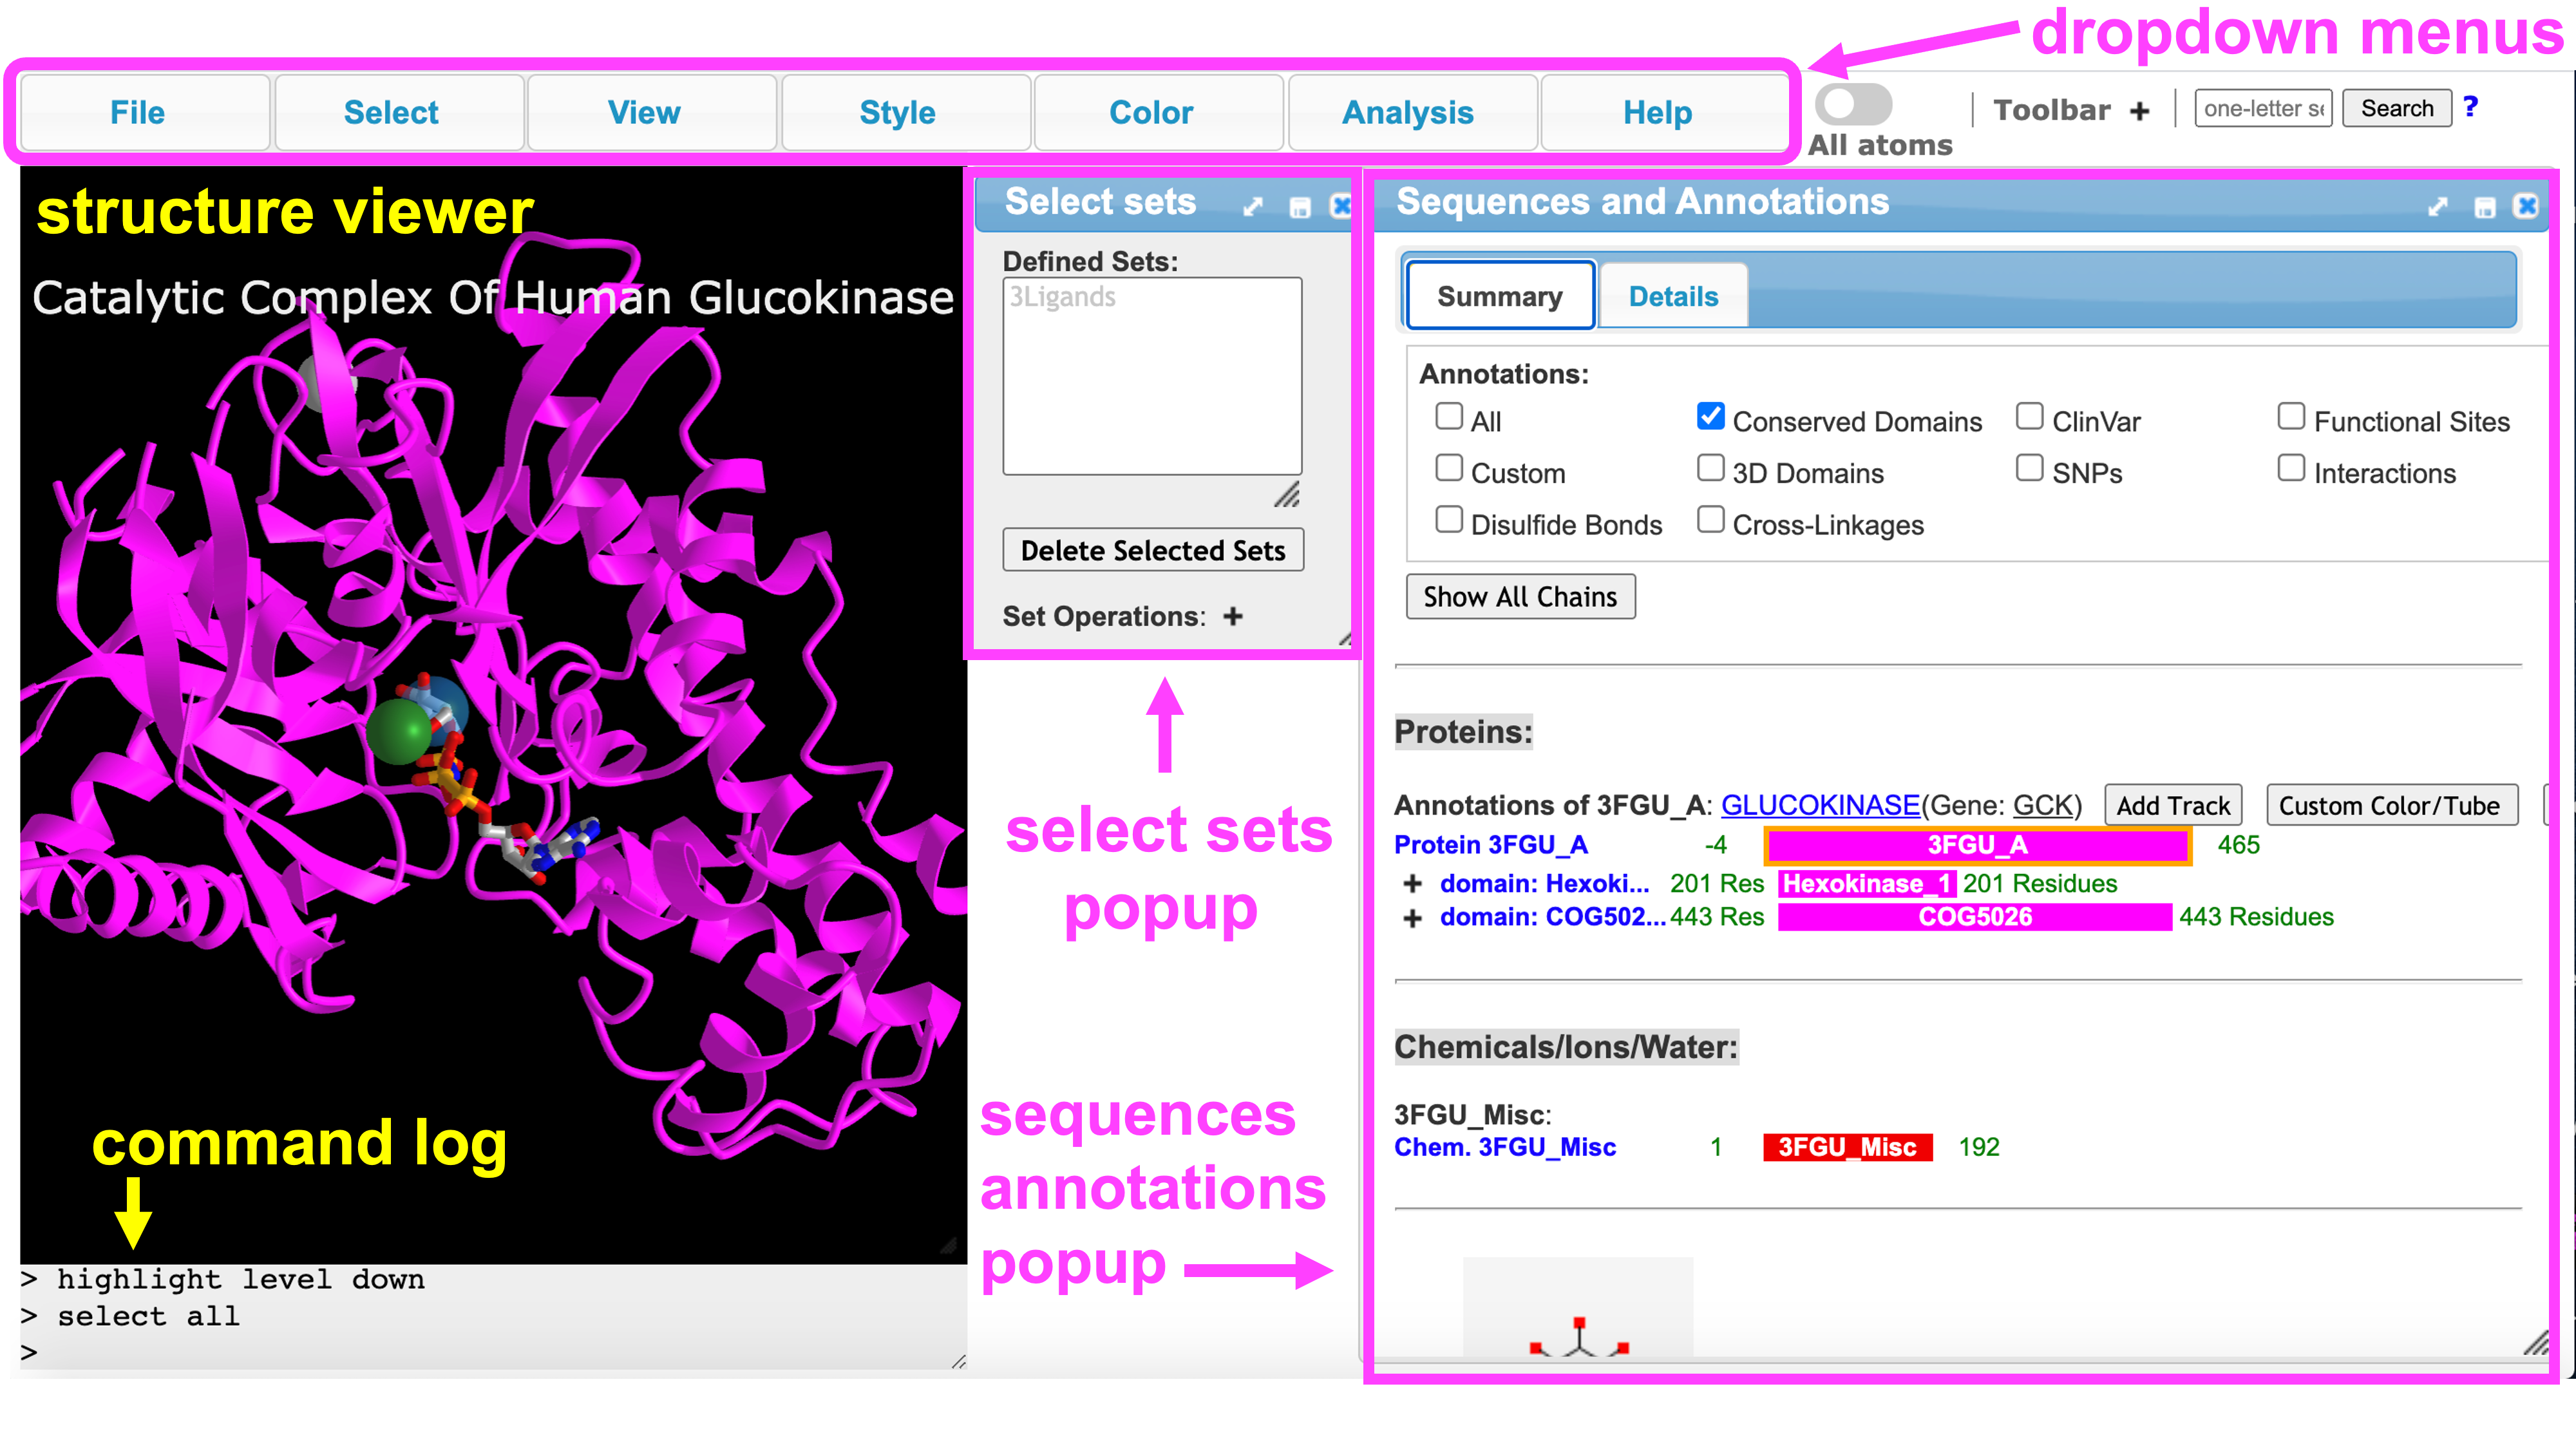Uncheck Conserved Domains annotation
Image resolution: width=2576 pixels, height=1449 pixels.
pos(1710,416)
